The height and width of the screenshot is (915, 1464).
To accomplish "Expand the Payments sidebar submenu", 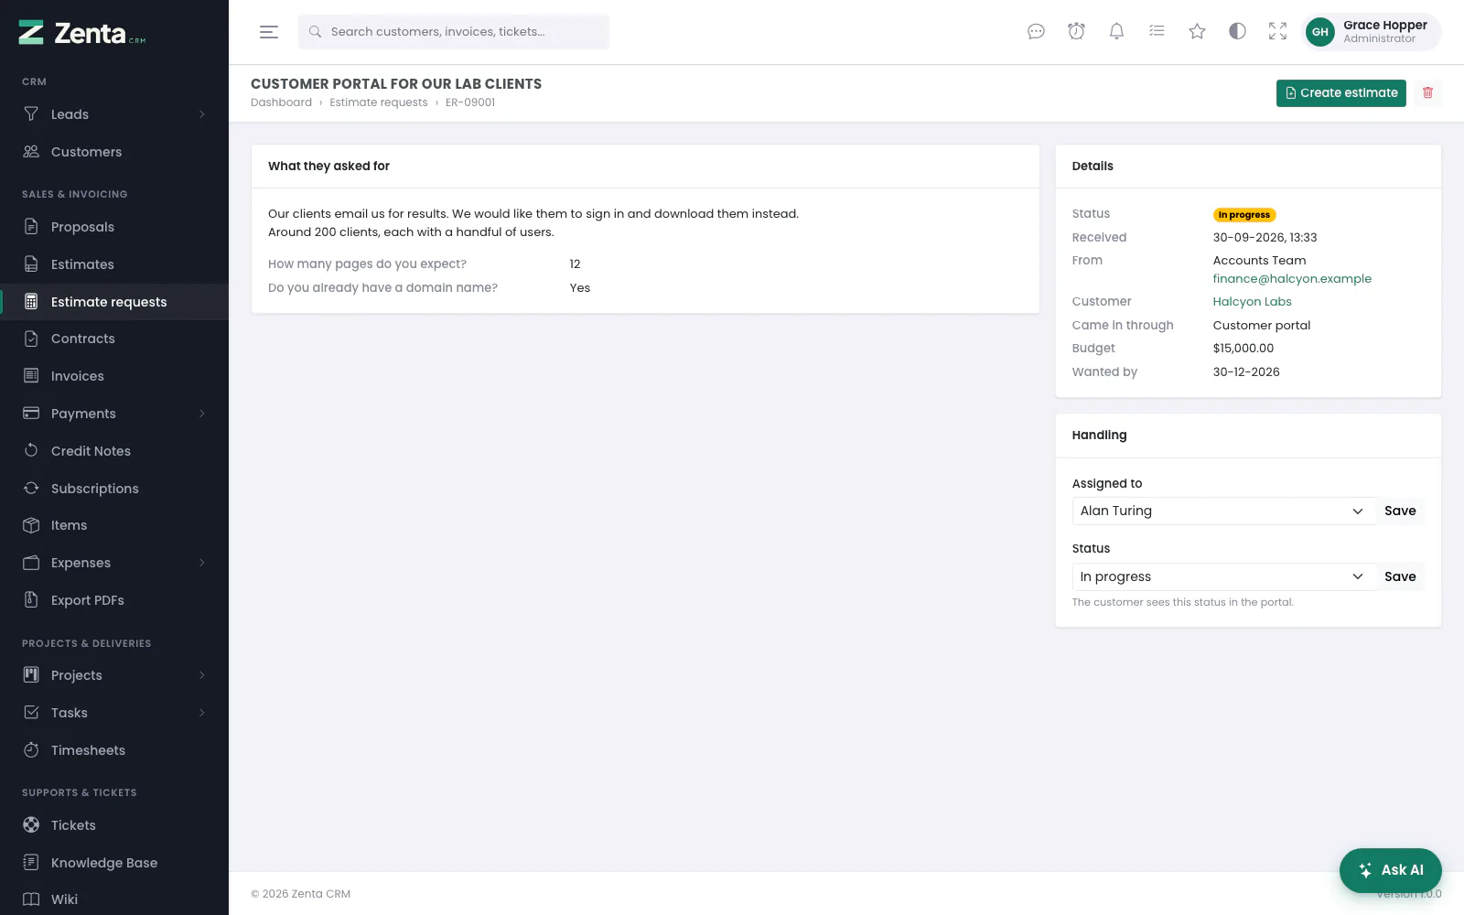I will click(202, 414).
